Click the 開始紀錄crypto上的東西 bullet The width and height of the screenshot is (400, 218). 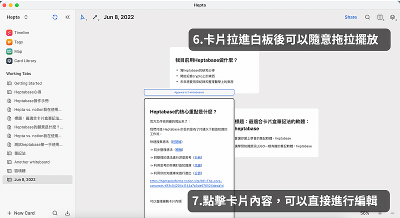[x=197, y=76]
